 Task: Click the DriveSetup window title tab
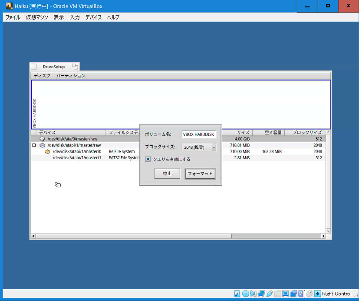(54, 67)
